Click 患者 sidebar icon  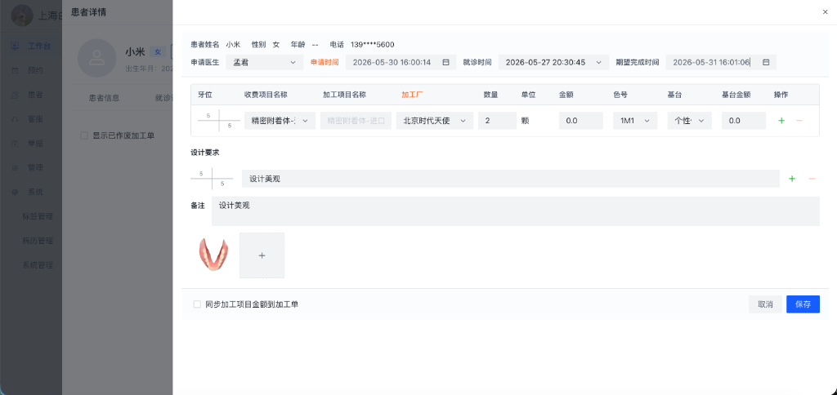16,95
